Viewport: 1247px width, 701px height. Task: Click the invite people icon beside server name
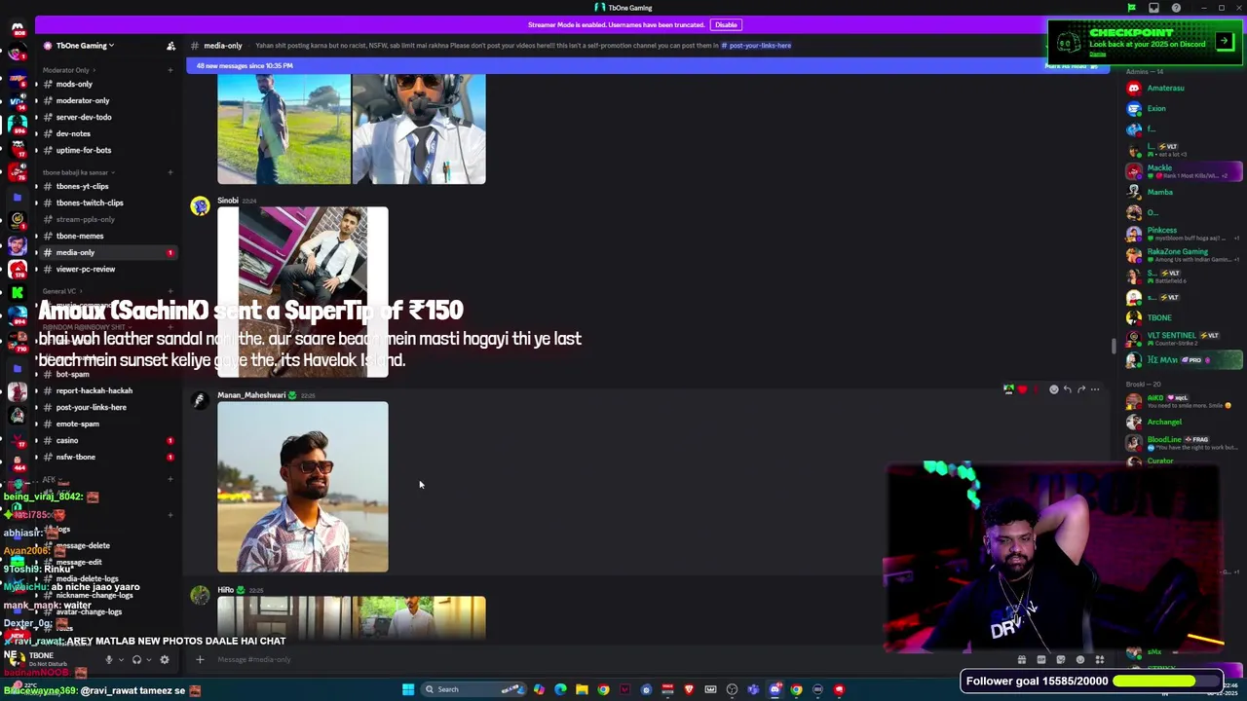click(170, 46)
